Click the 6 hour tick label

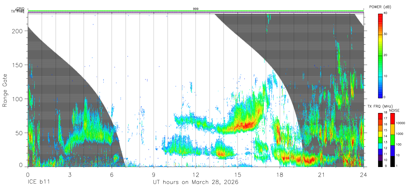point(112,175)
